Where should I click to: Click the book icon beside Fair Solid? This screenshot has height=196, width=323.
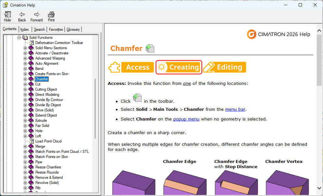click(x=31, y=126)
